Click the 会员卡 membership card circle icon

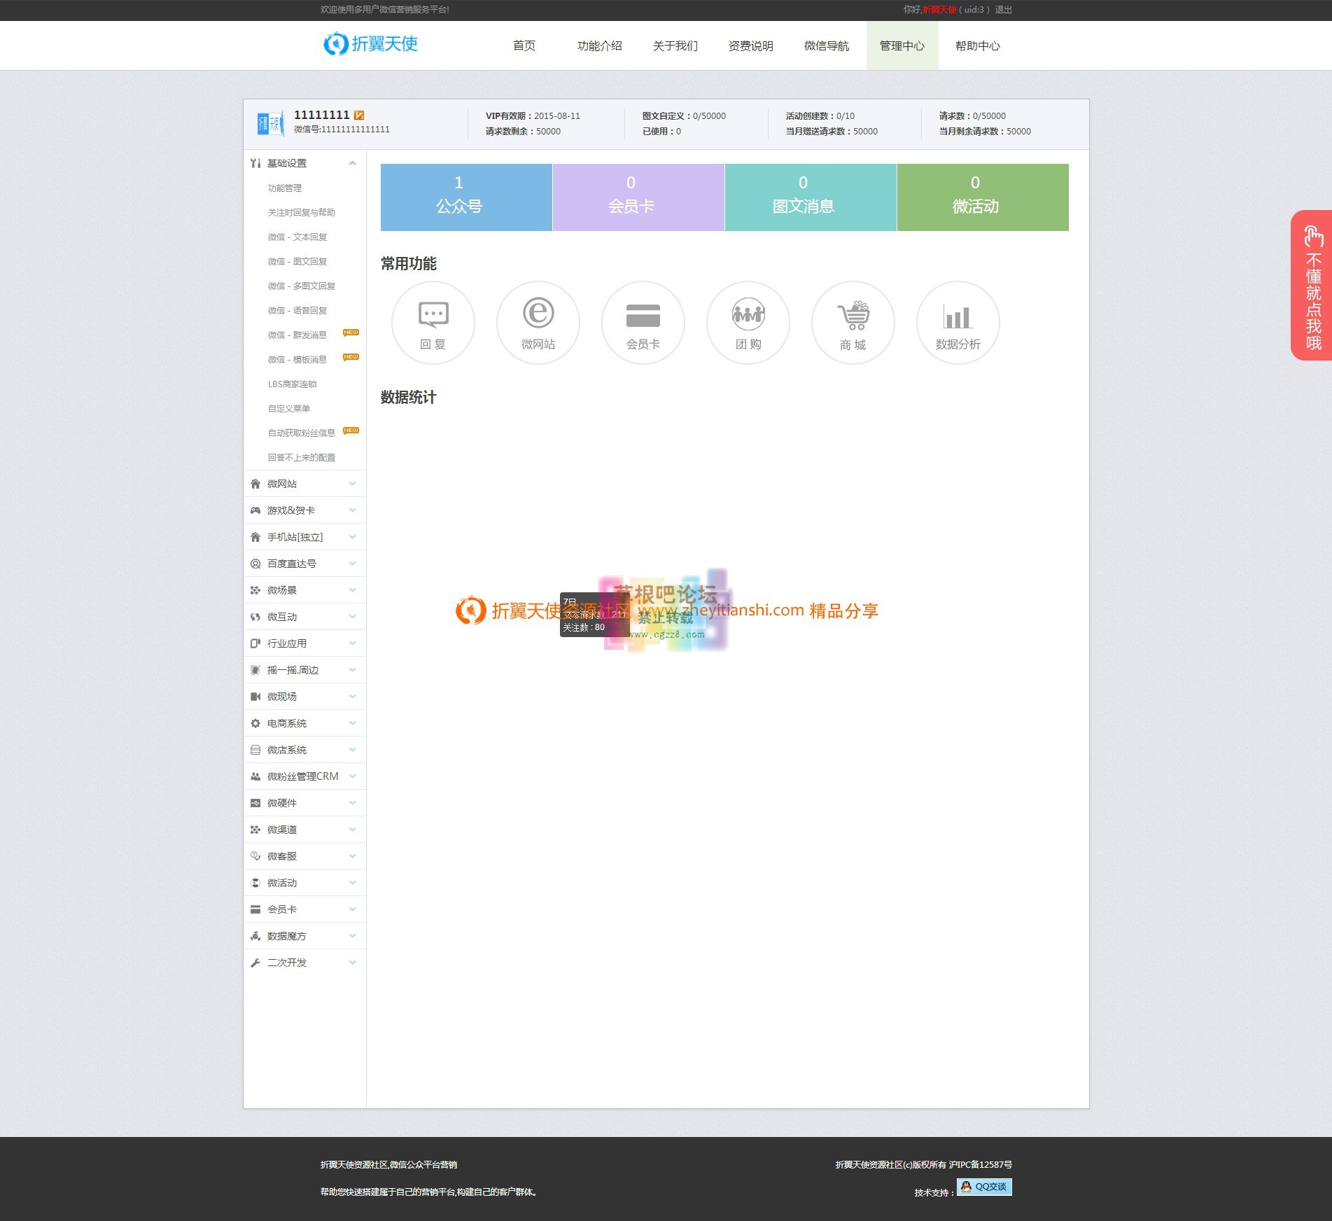643,323
